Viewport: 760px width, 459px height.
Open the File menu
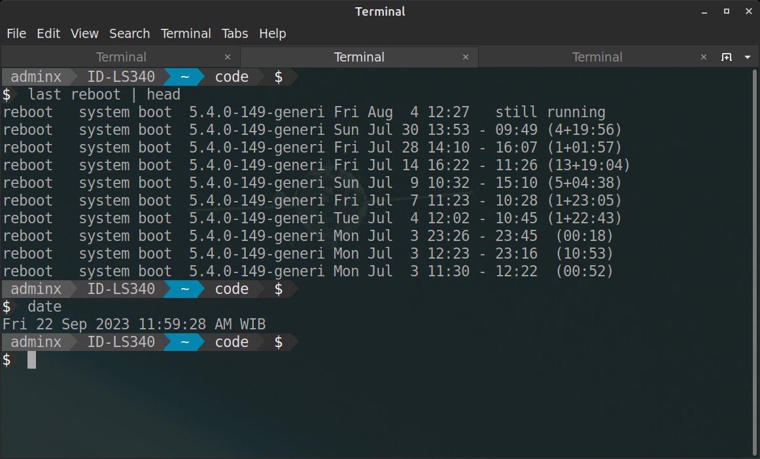16,33
